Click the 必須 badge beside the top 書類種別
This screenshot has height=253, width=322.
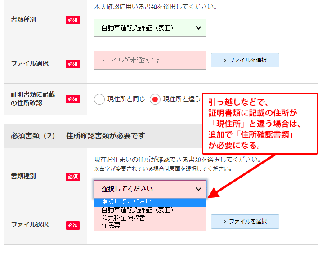point(73,20)
